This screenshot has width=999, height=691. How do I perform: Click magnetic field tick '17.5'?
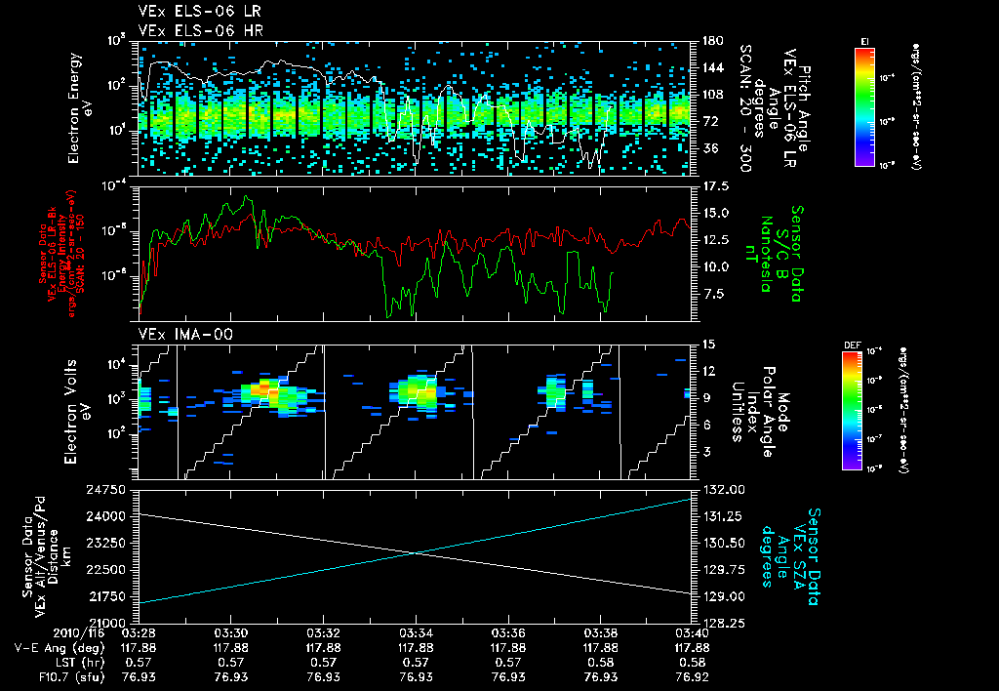pos(714,186)
